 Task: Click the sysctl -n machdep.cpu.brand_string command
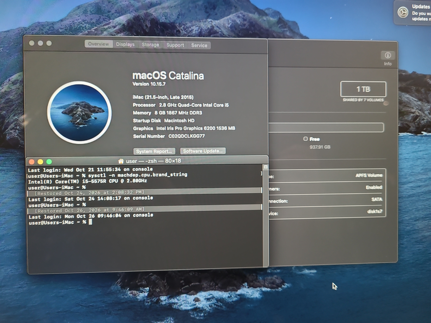click(138, 175)
